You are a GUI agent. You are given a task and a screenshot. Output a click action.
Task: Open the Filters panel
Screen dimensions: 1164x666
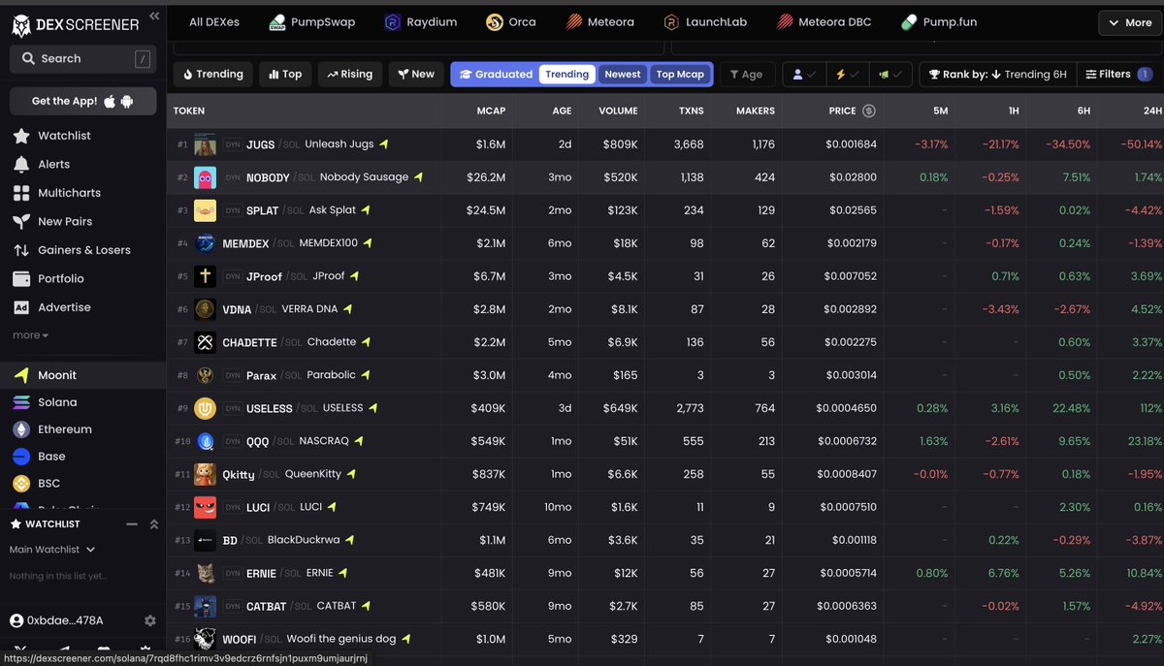coord(1117,74)
